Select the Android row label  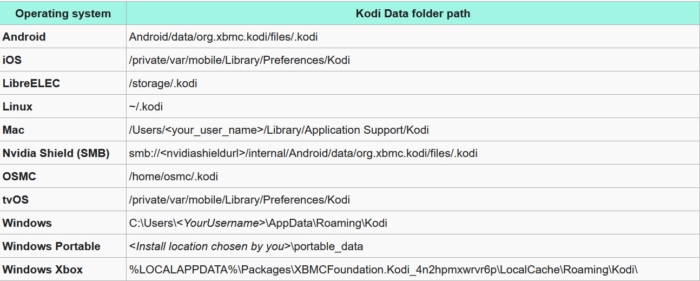(x=24, y=37)
